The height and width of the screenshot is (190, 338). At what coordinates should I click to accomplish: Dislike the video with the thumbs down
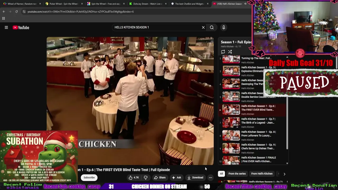[x=145, y=178]
